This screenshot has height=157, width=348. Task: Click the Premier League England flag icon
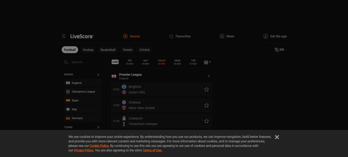114,76
